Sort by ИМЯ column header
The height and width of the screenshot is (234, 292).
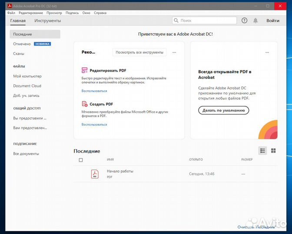point(110,159)
